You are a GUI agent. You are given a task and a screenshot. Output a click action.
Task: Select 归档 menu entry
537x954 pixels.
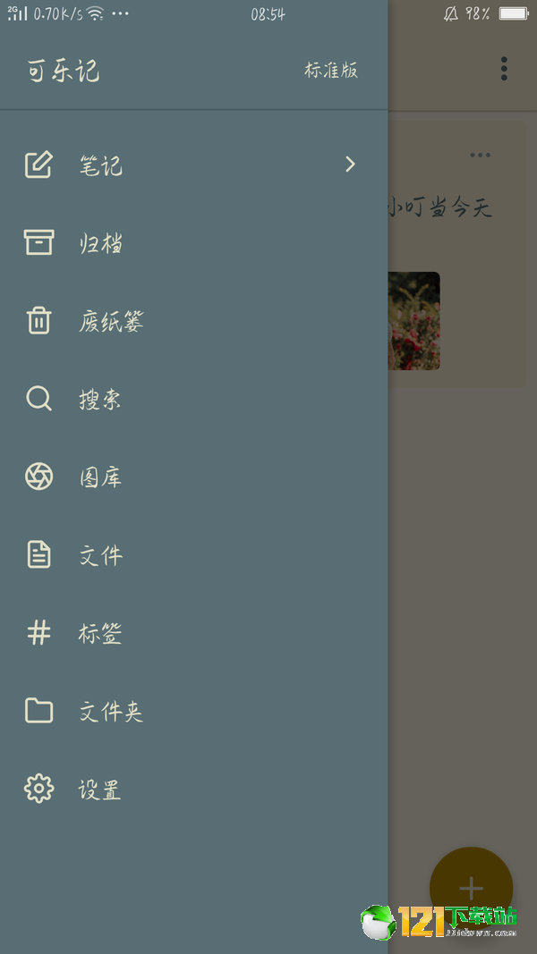pyautogui.click(x=193, y=242)
